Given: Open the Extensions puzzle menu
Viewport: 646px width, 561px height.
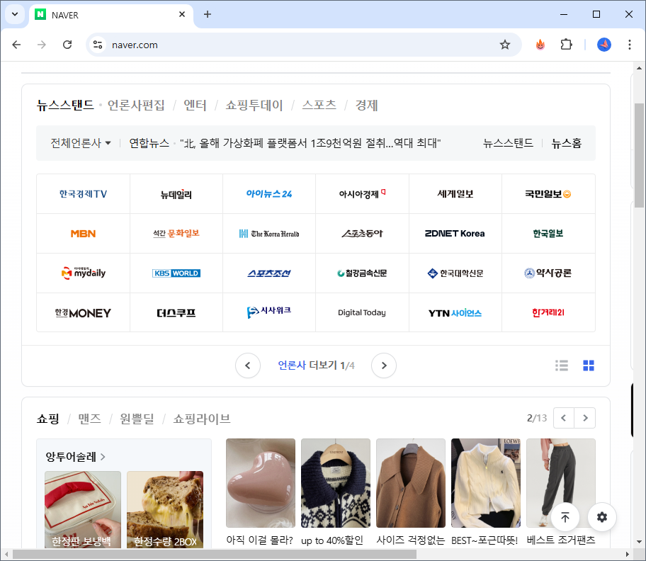Looking at the screenshot, I should [567, 45].
